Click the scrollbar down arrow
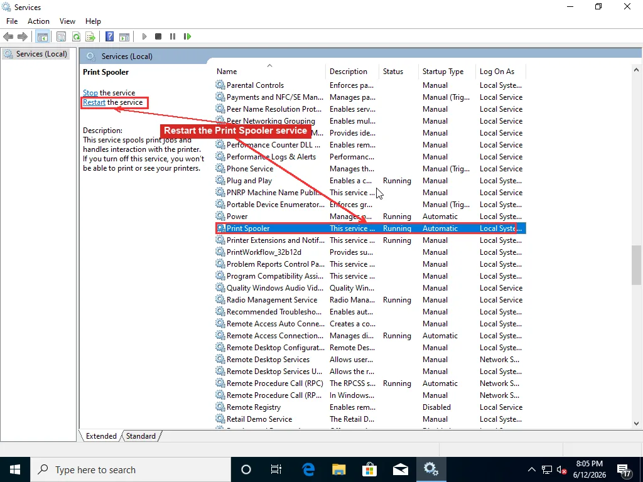The image size is (643, 482). (636, 424)
